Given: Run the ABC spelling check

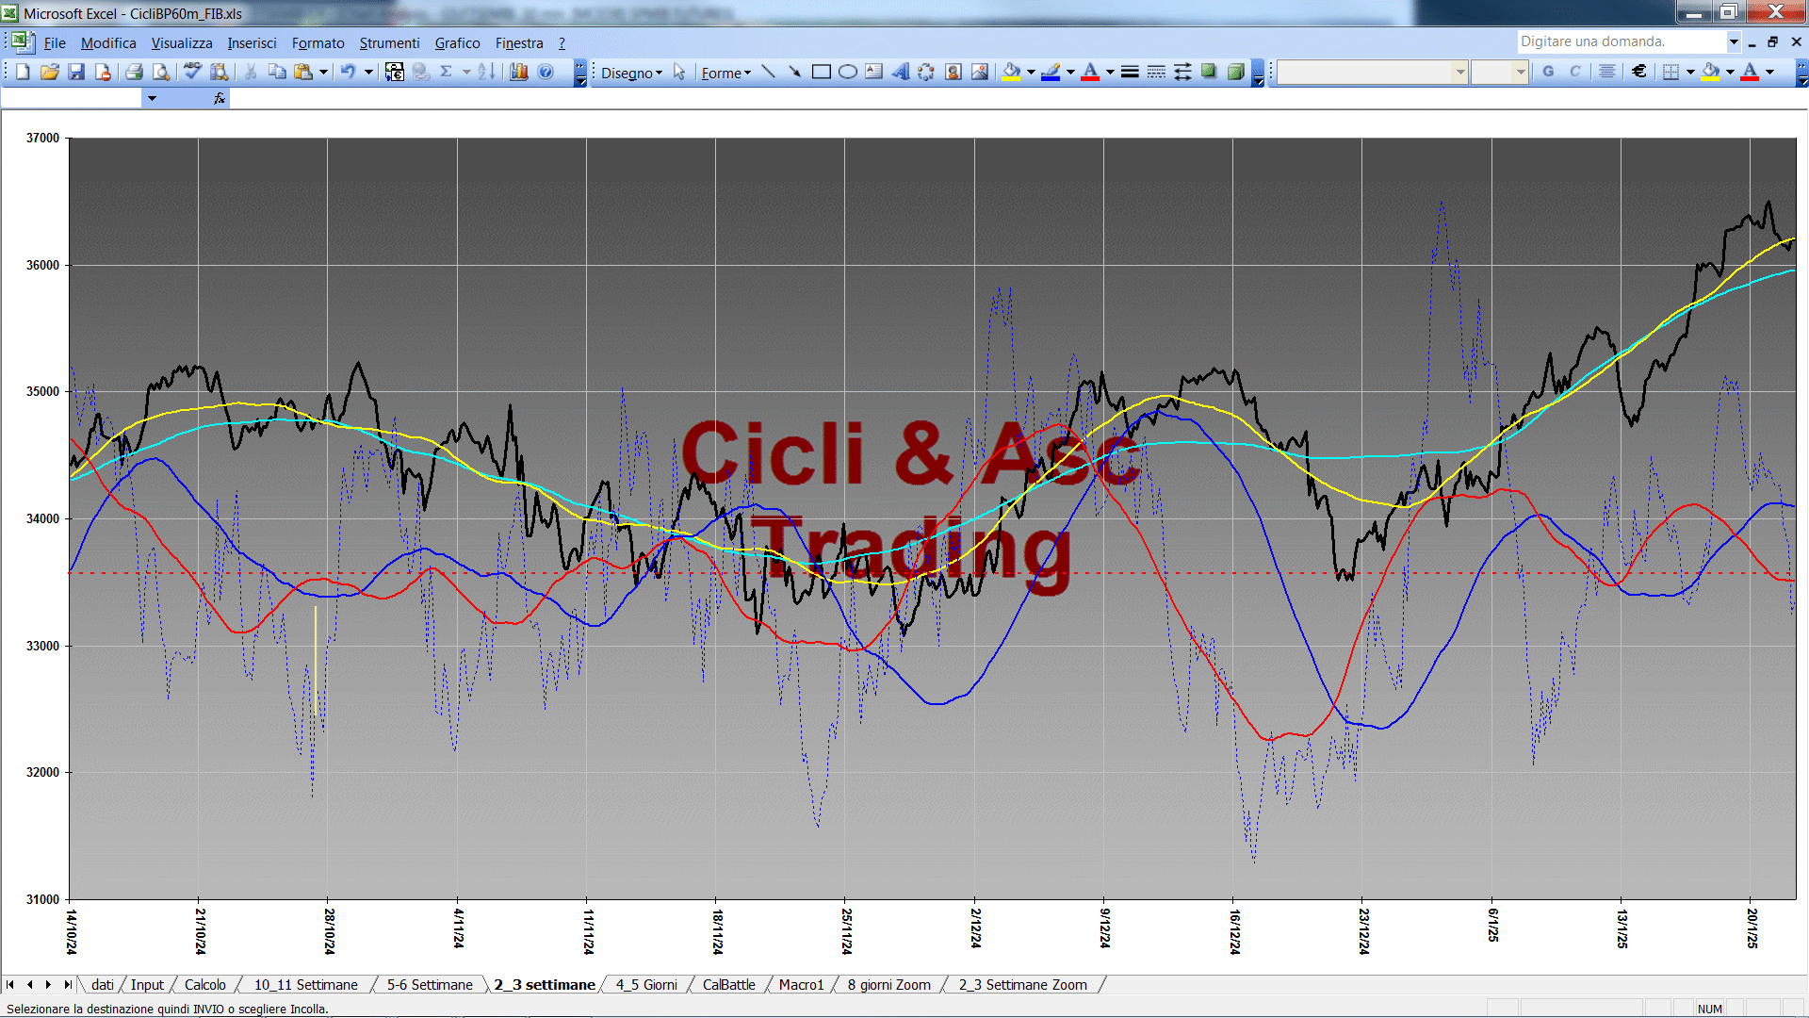Looking at the screenshot, I should click(x=192, y=72).
